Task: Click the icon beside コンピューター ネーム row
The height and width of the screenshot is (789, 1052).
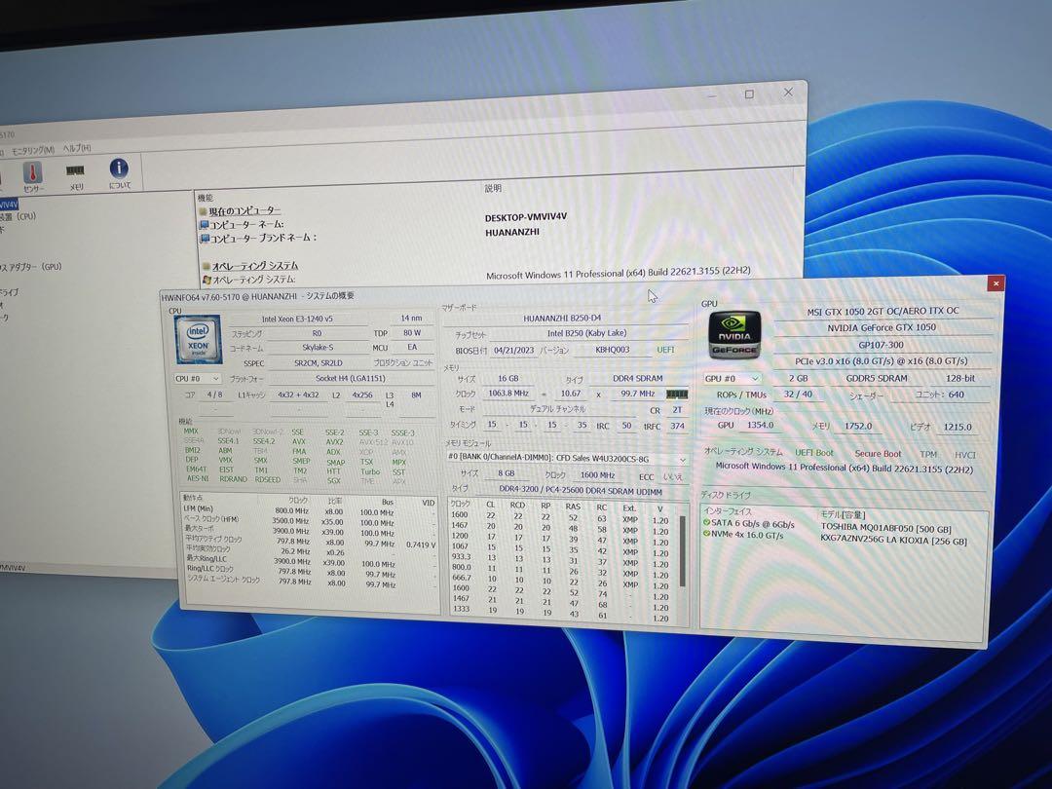Action: (x=204, y=225)
